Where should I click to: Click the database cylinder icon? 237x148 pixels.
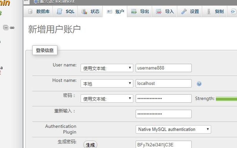(30, 12)
